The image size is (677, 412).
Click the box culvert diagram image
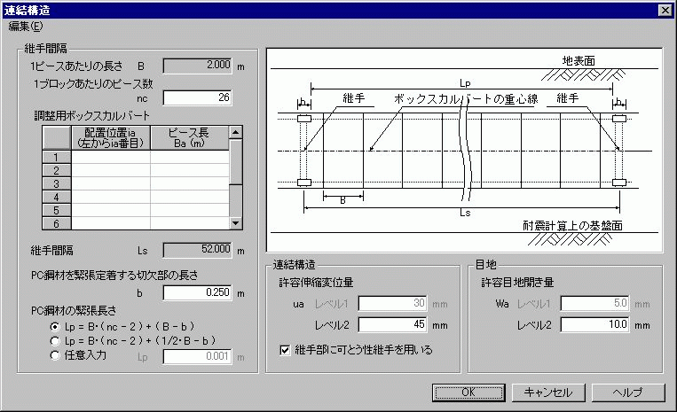click(464, 150)
